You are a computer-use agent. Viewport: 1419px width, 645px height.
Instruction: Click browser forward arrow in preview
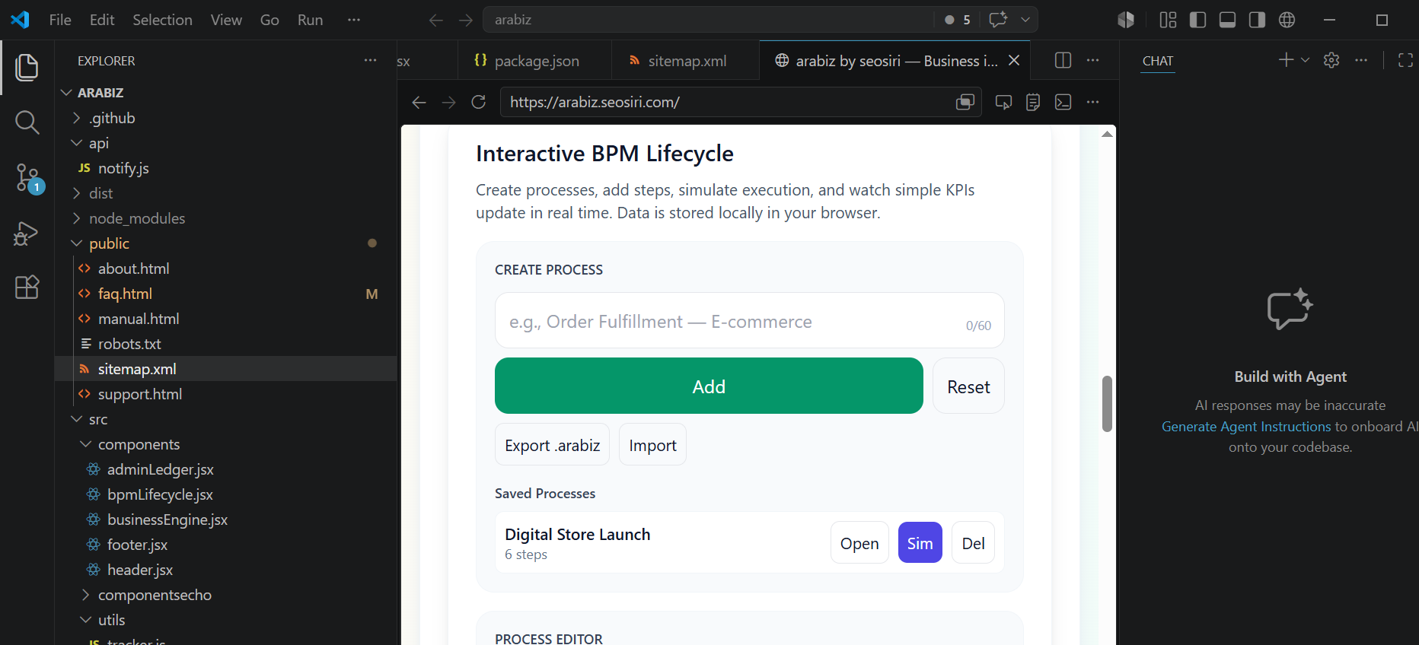[449, 102]
